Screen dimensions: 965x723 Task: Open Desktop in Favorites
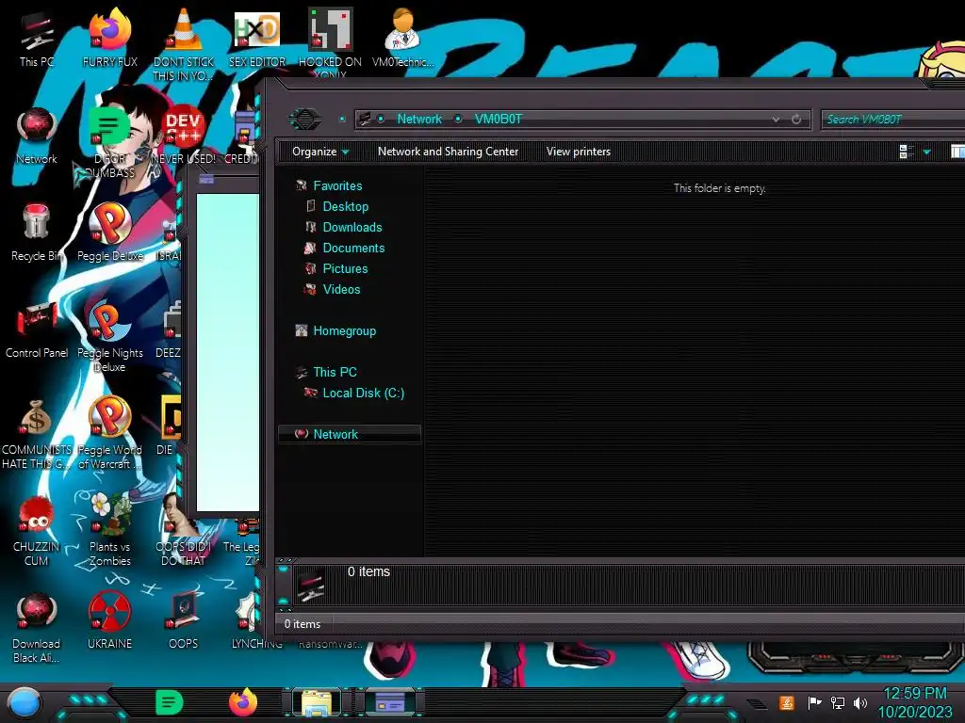345,206
